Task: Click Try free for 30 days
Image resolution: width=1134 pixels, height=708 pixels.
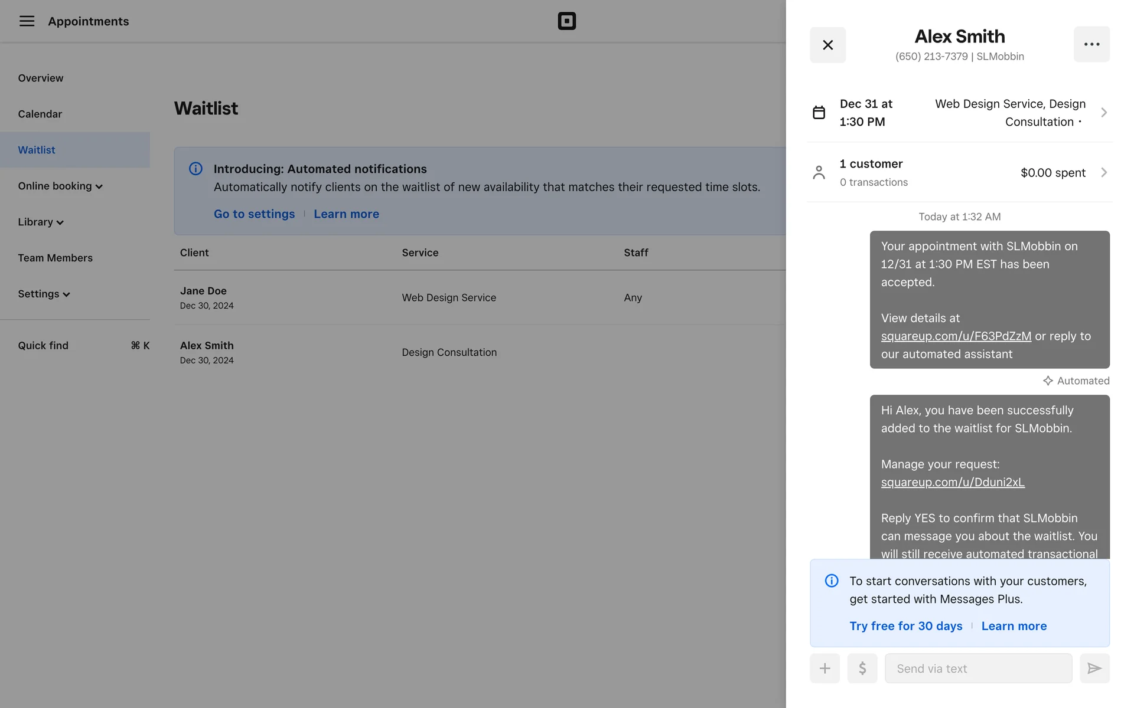Action: 905,626
